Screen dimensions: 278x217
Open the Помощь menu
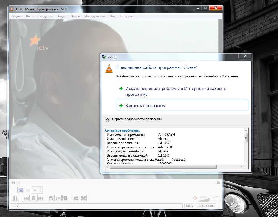(x=127, y=16)
